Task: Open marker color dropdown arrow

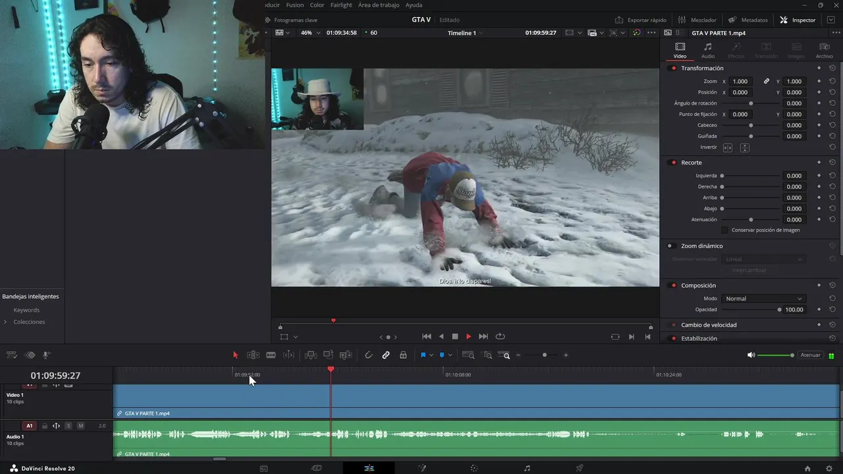Action: (450, 355)
